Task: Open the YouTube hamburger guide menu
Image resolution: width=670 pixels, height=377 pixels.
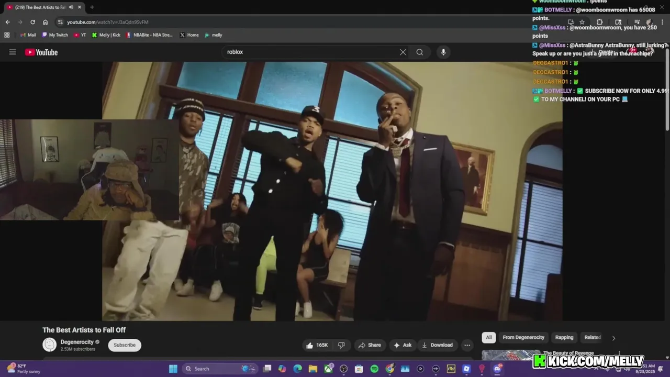Action: click(x=13, y=52)
